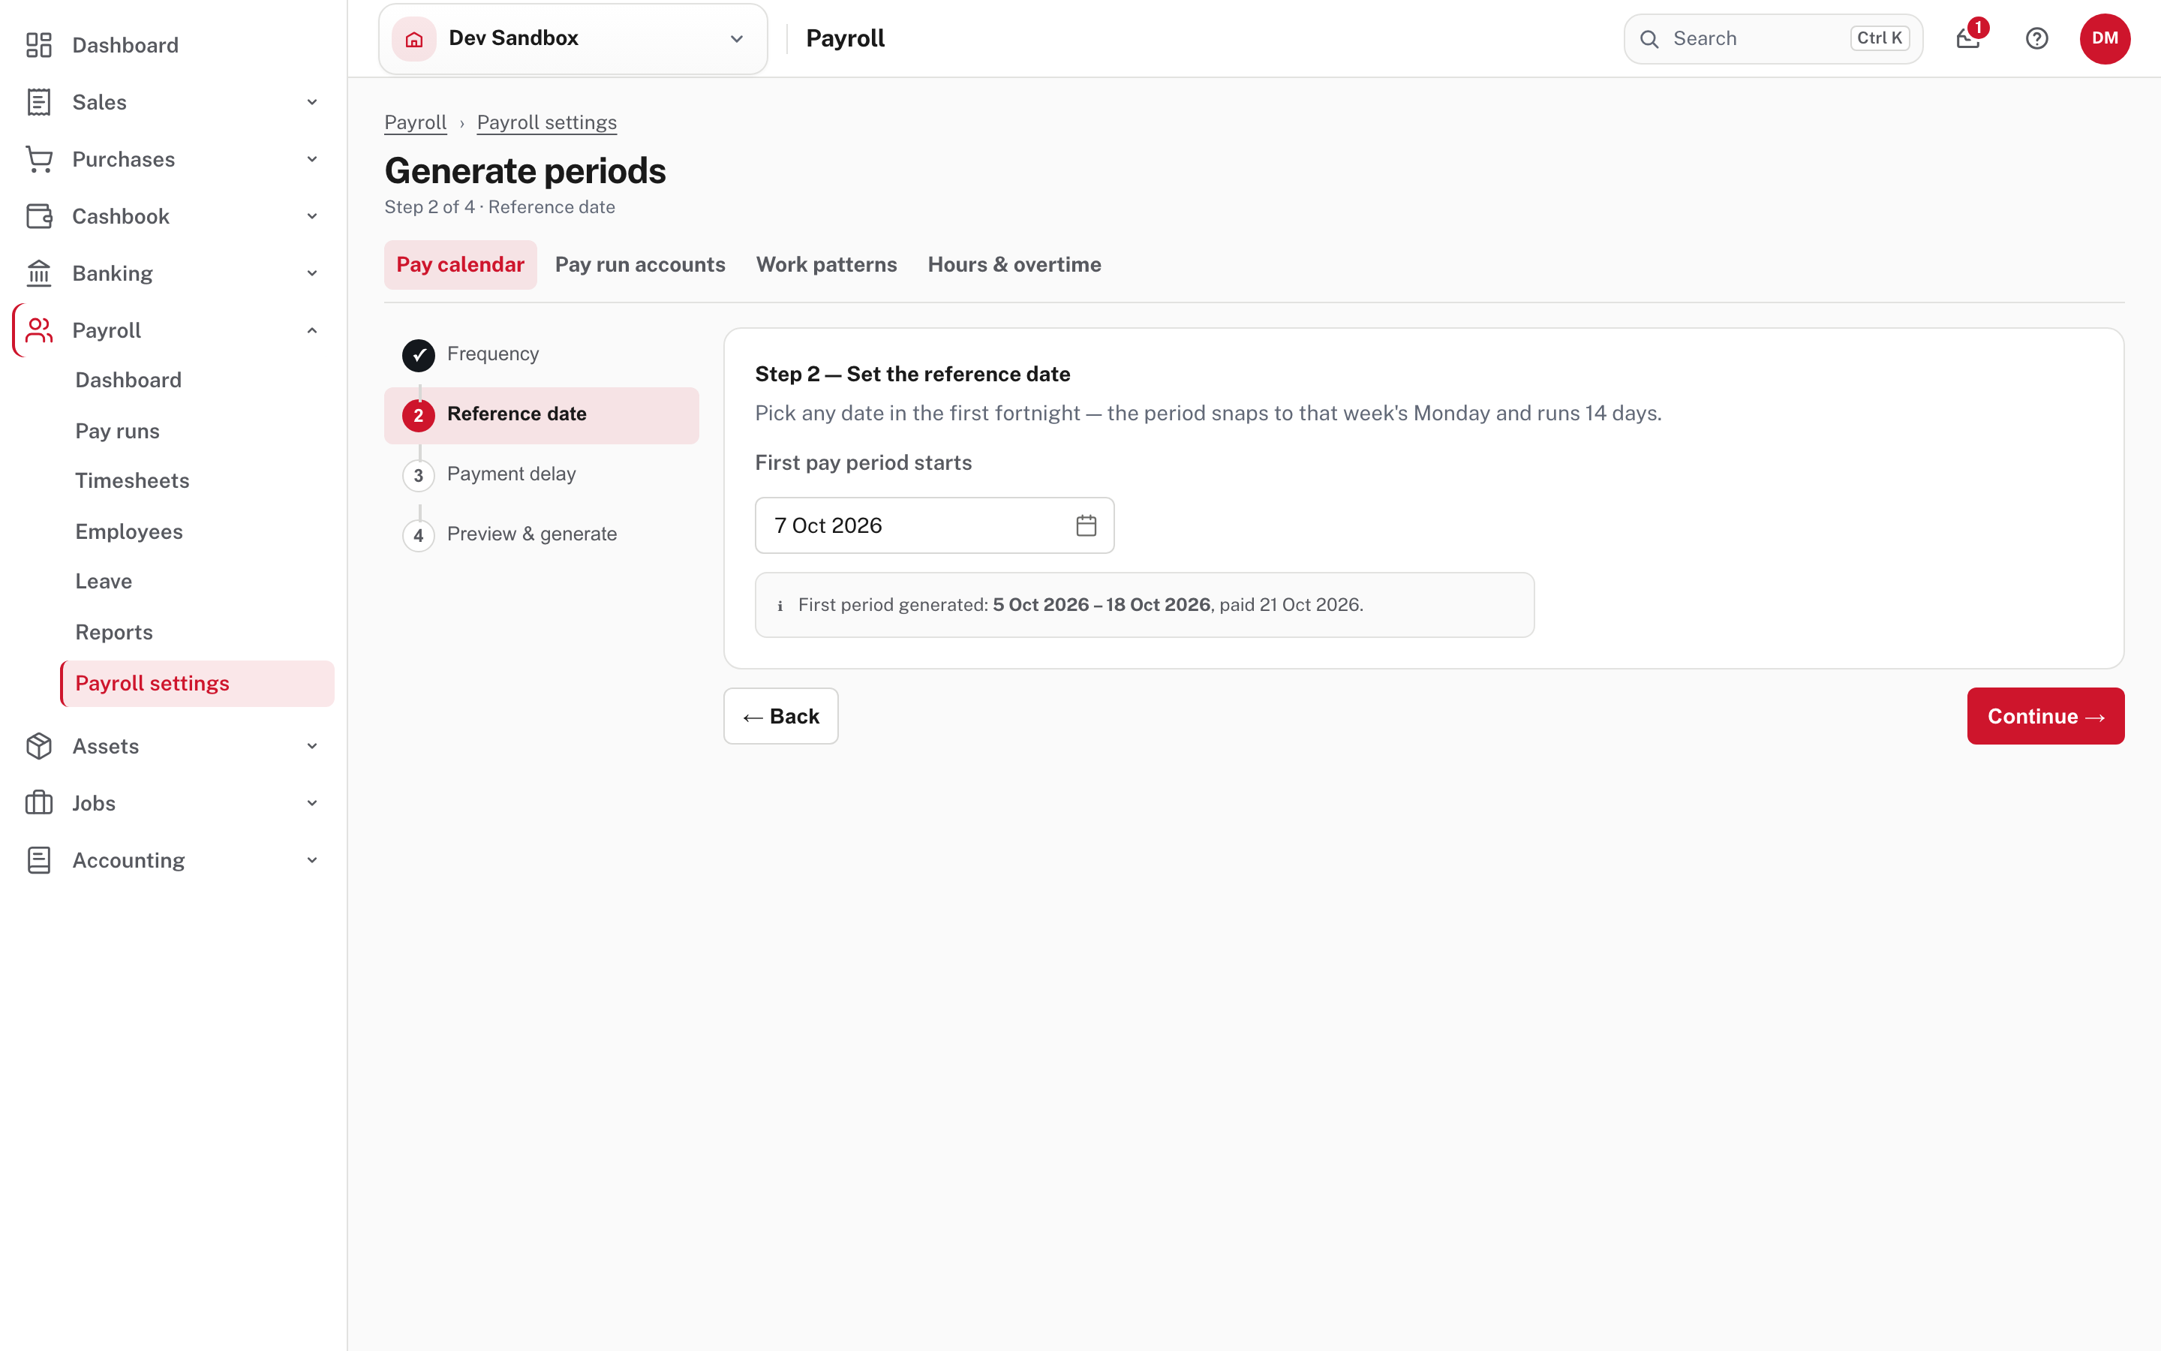The image size is (2161, 1351).
Task: Expand the Cashbook menu chevron
Action: pyautogui.click(x=311, y=216)
